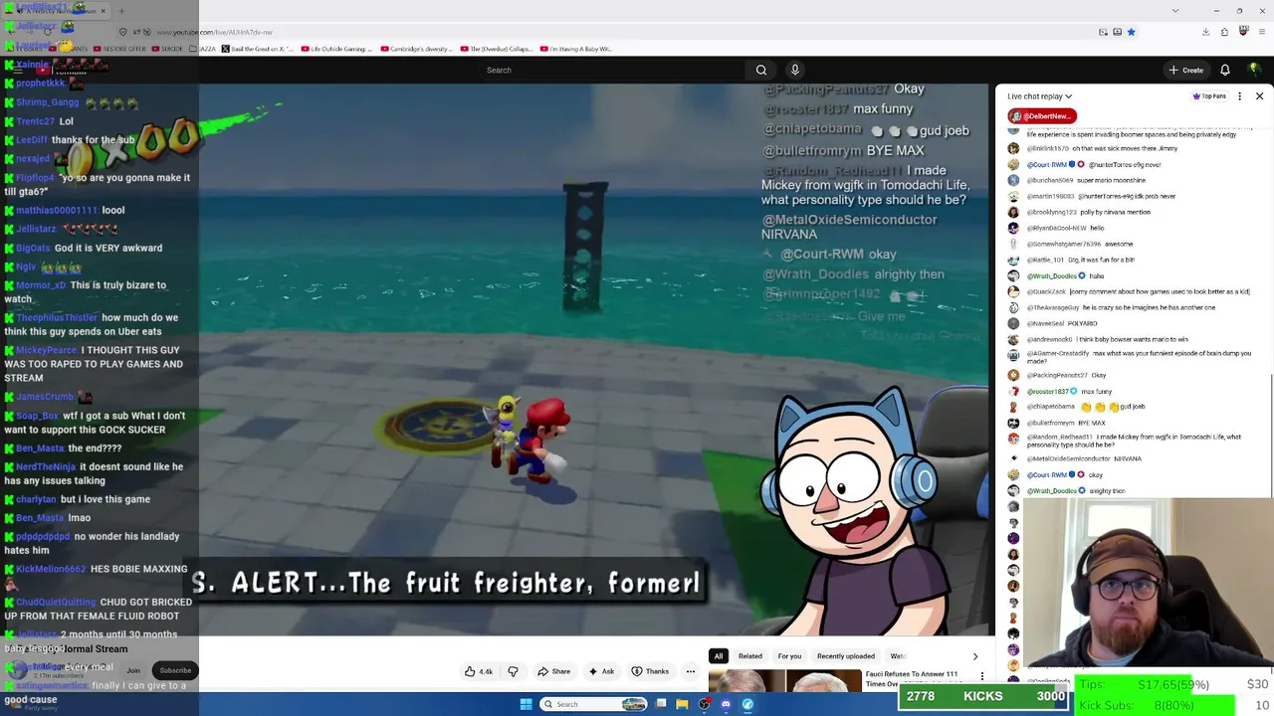The image size is (1274, 716).
Task: Open Firefox extensions menu
Action: tap(1224, 32)
